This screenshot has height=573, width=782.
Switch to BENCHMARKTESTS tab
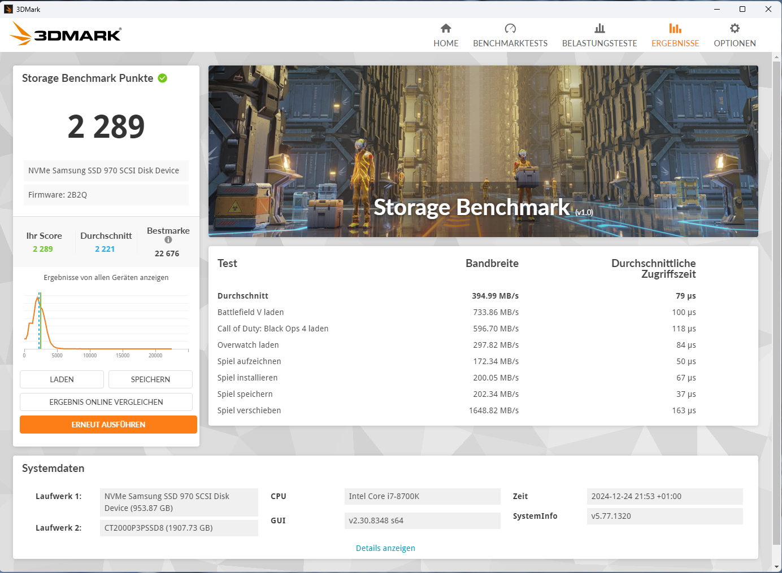(x=510, y=36)
